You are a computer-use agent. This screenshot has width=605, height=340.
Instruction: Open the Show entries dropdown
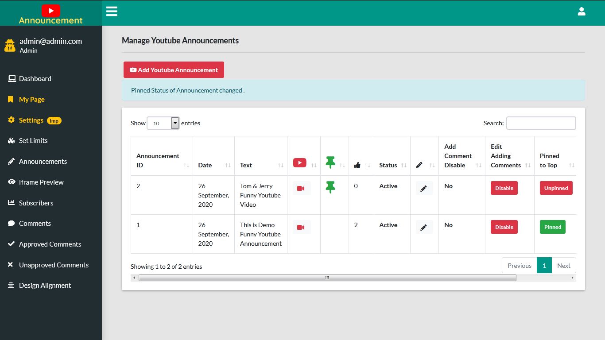(163, 123)
